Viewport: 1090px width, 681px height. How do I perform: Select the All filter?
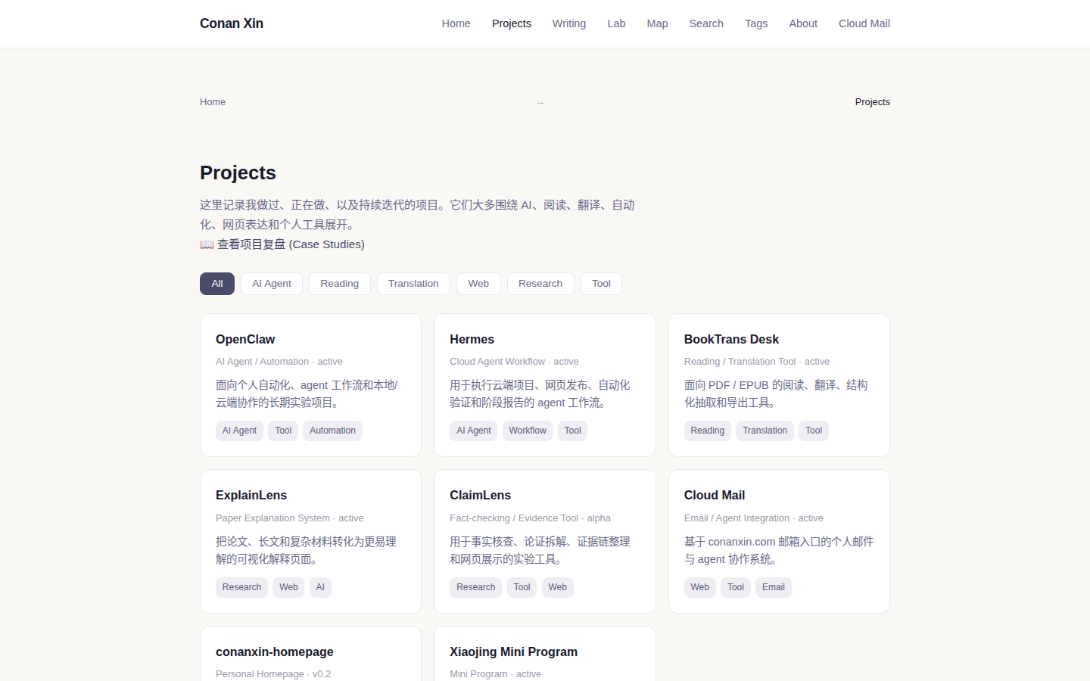(217, 284)
